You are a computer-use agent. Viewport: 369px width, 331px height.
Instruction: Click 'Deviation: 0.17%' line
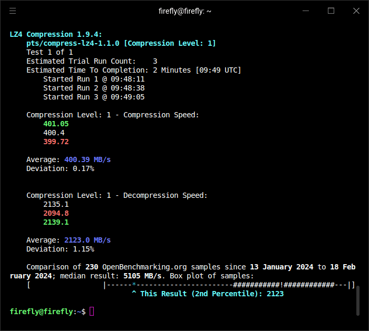pyautogui.click(x=60, y=168)
